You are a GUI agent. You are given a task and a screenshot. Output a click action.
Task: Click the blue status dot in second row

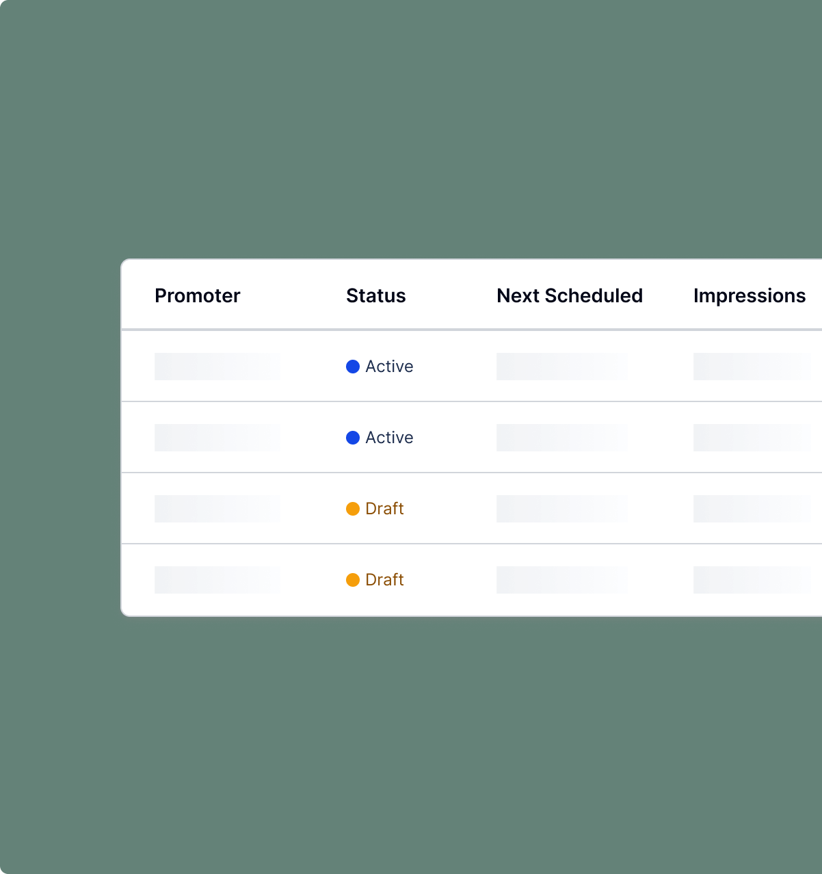pyautogui.click(x=353, y=438)
